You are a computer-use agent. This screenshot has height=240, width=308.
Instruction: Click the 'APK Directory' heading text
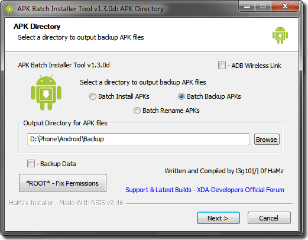coord(37,27)
